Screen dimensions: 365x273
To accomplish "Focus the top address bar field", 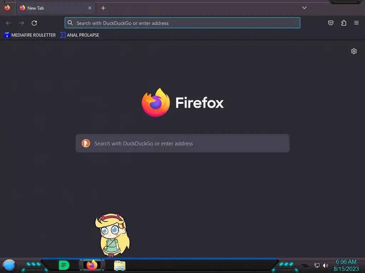I will coord(182,23).
